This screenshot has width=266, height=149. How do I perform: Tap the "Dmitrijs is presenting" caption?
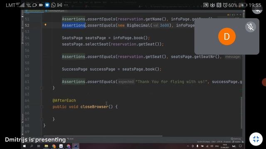tap(35, 140)
